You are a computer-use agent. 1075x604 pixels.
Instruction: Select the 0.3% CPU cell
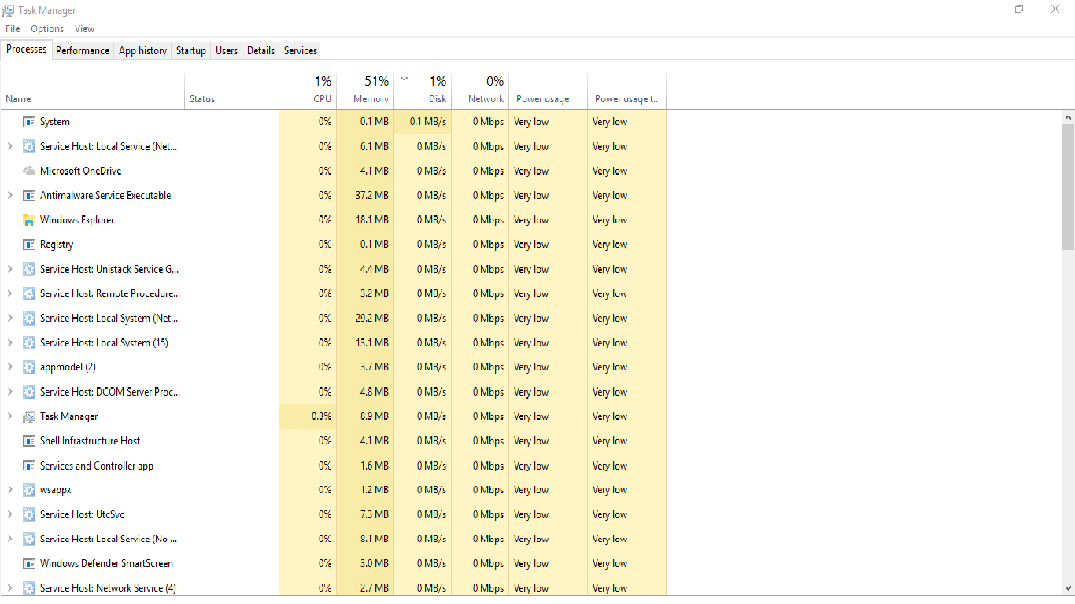coord(308,416)
